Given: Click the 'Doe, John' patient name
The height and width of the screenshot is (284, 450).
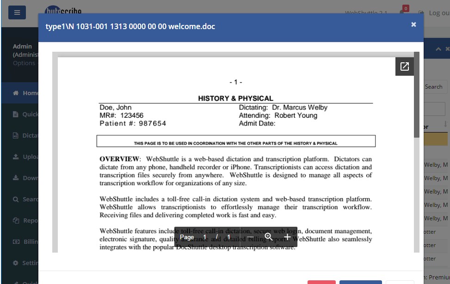Looking at the screenshot, I should click(115, 108).
